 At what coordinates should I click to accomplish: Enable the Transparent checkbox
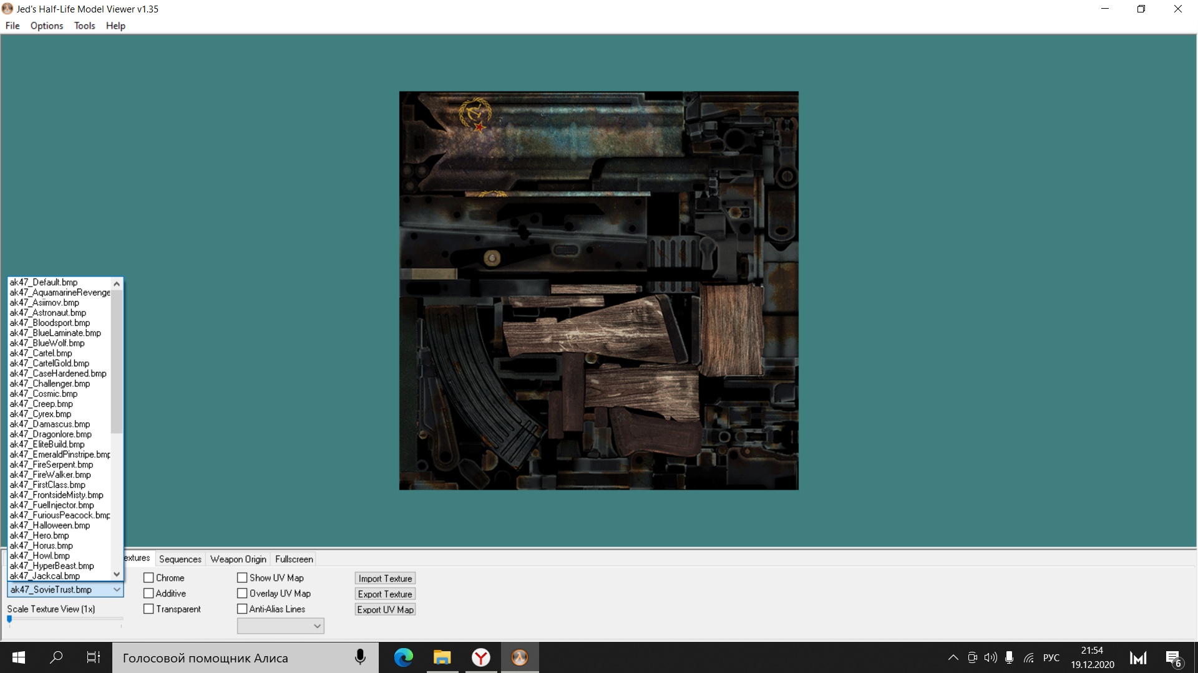click(x=149, y=609)
